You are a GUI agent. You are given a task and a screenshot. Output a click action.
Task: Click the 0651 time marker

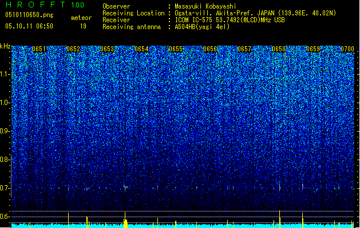[x=39, y=49]
